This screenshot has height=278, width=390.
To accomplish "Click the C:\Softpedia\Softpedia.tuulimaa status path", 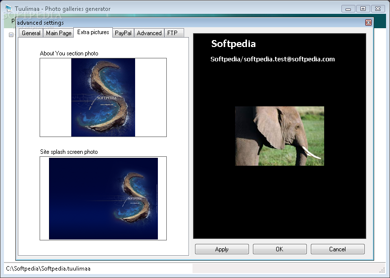I will 48,269.
